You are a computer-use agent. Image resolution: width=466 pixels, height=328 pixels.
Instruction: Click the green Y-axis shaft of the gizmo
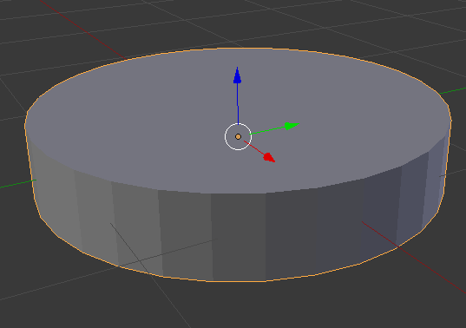268,131
